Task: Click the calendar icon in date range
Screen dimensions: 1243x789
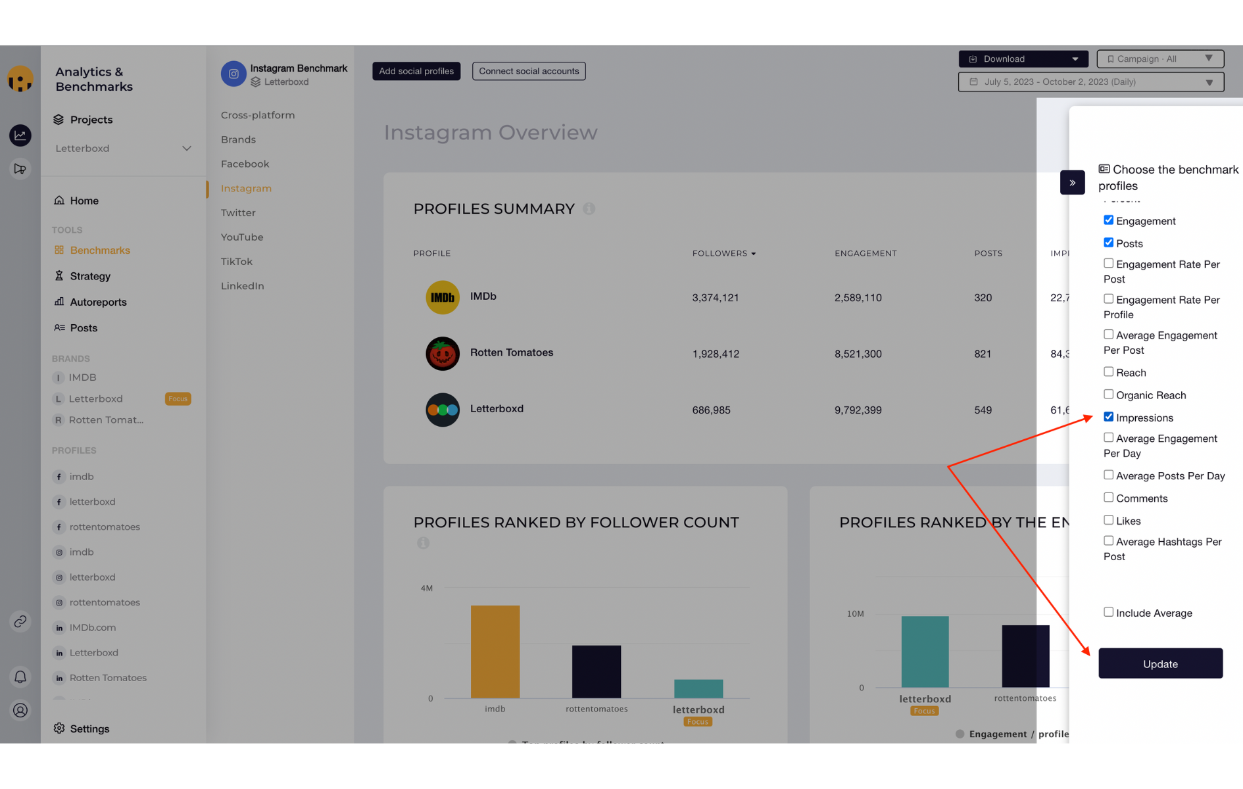Action: (x=974, y=82)
